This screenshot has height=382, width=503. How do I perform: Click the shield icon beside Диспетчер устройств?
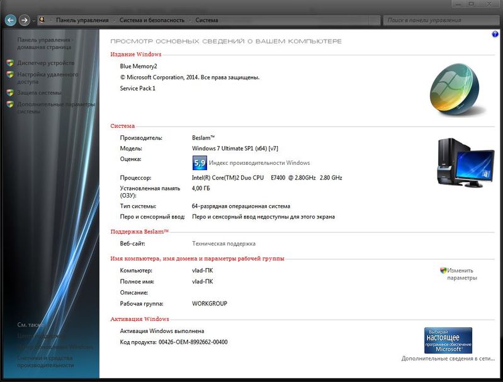click(10, 63)
